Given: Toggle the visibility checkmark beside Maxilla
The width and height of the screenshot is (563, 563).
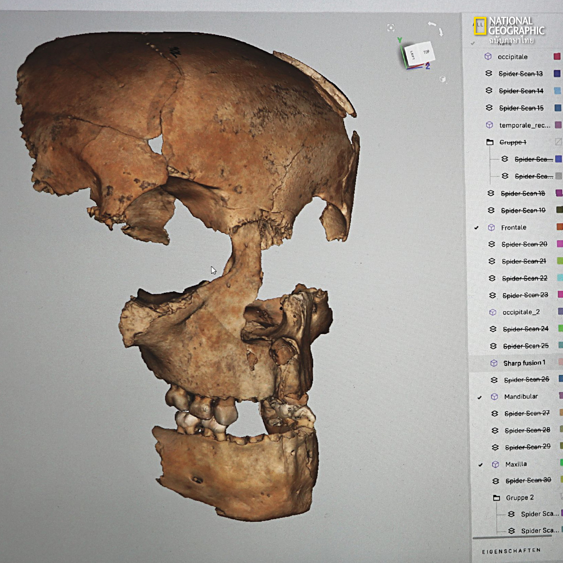Looking at the screenshot, I should [x=480, y=465].
